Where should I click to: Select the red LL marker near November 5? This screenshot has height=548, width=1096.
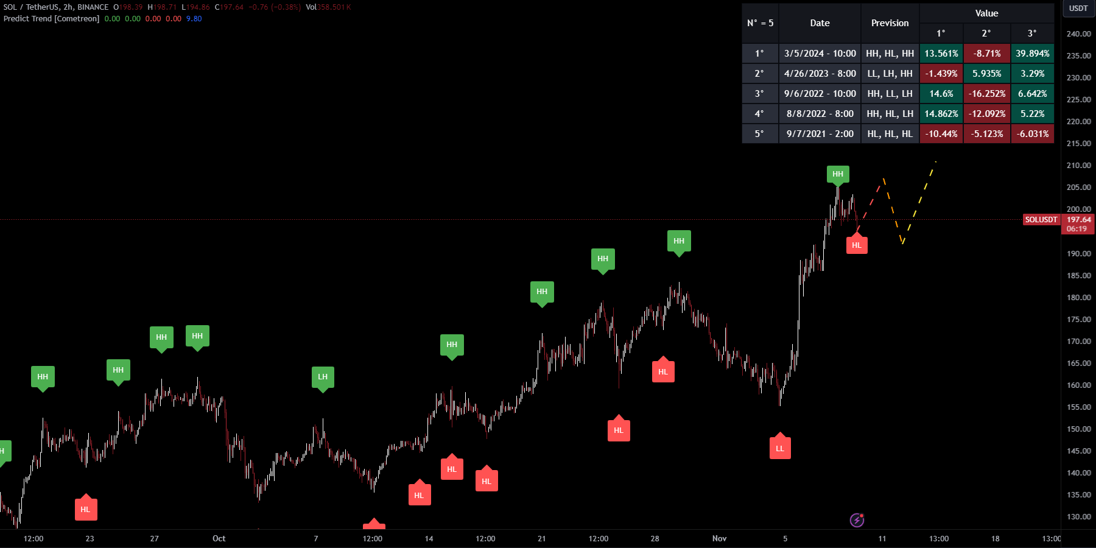point(780,447)
